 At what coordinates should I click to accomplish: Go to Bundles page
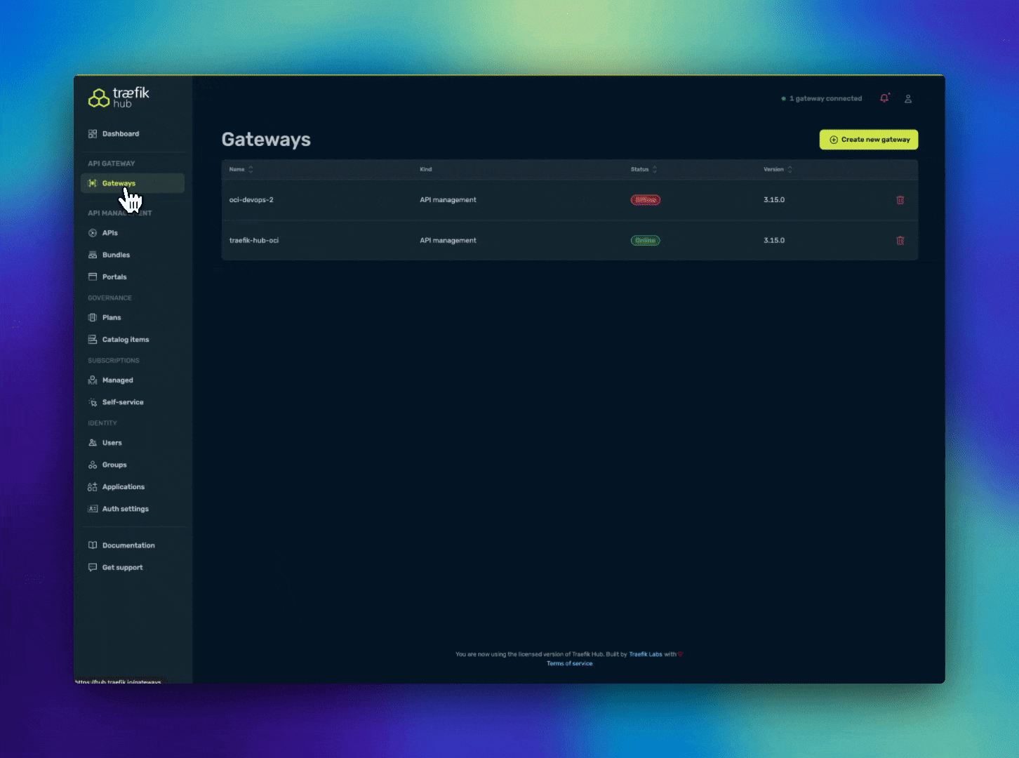click(x=116, y=255)
